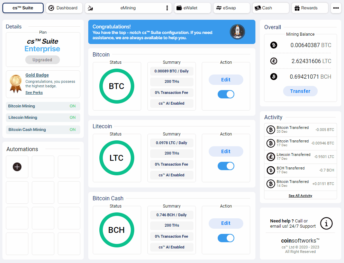Click the 0.0978 LTC / Daily summary
The image size is (344, 263).
coord(172,143)
